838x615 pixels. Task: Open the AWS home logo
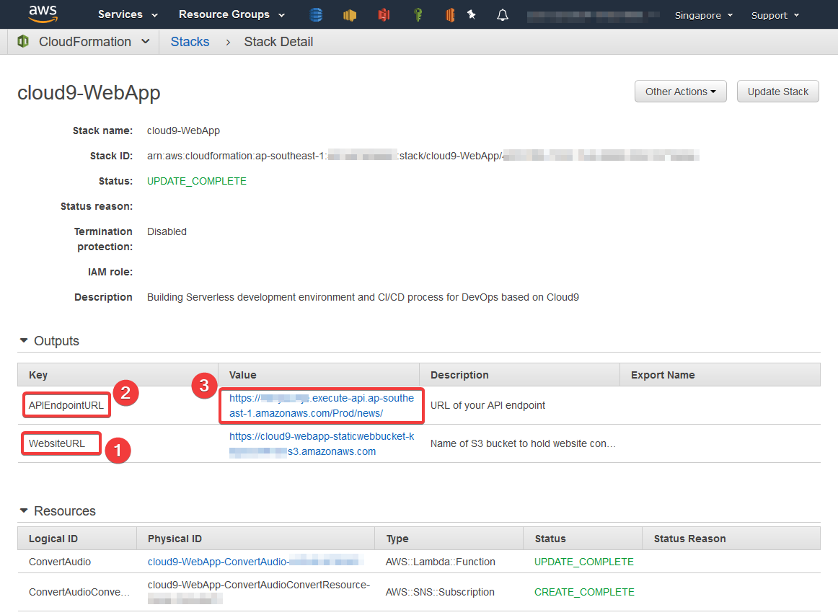[x=43, y=14]
